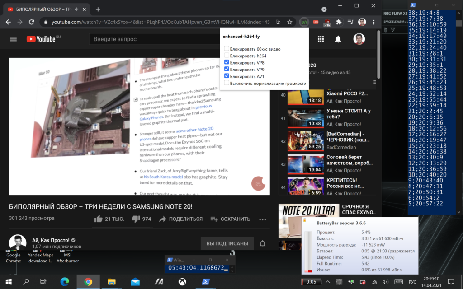Screen dimensions: 463x289
Task: Open playlist video 'Соловей берет качеством'
Action: [x=350, y=160]
